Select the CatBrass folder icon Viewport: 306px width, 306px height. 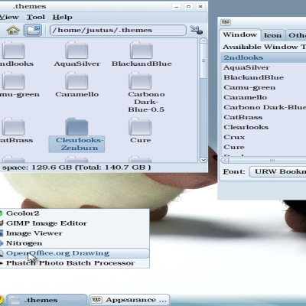(x=13, y=126)
